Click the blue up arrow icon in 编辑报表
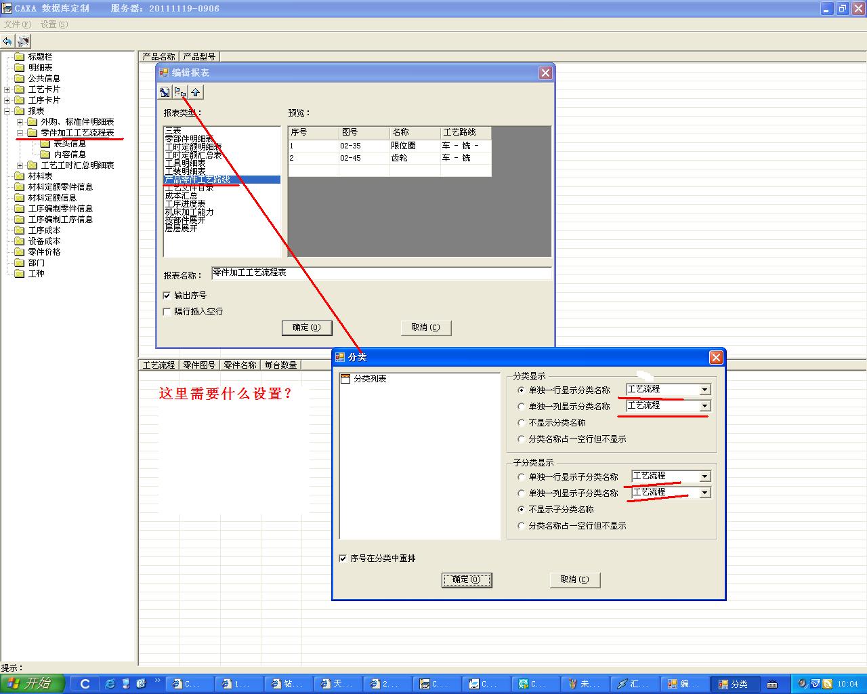867x694 pixels. [x=196, y=92]
